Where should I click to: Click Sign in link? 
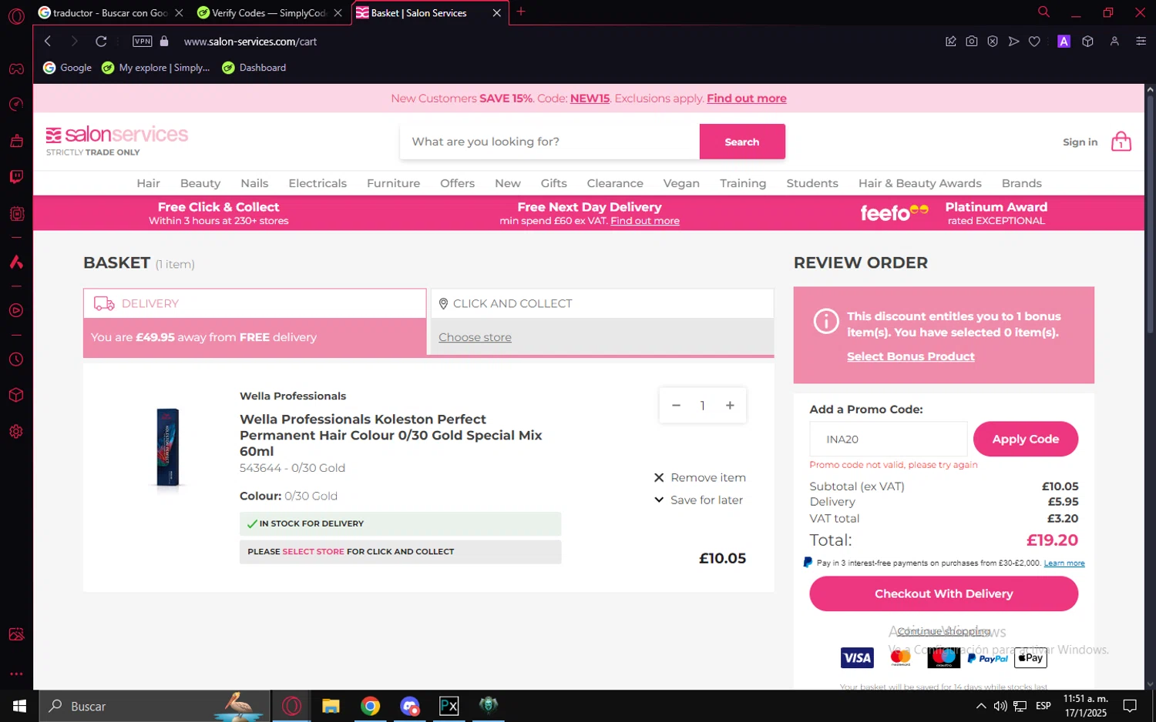[1080, 142]
